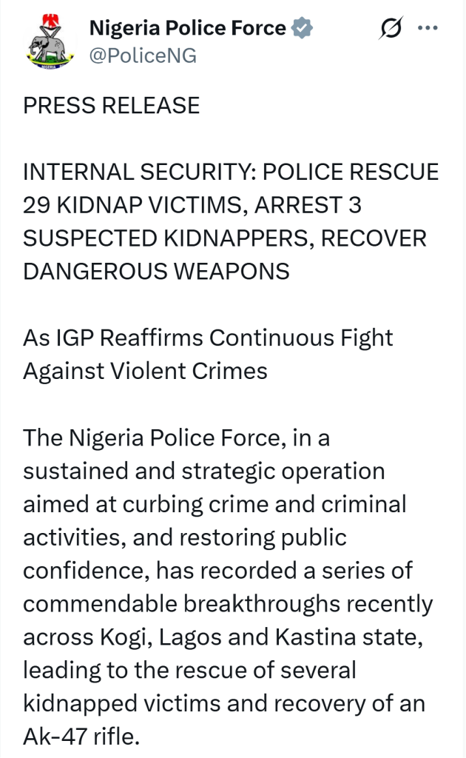Click the DANGEROUS WEAPONS text
The image size is (466, 758).
(157, 271)
